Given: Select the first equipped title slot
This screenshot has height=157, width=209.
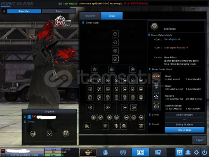Looking at the screenshot, I should (33, 133).
